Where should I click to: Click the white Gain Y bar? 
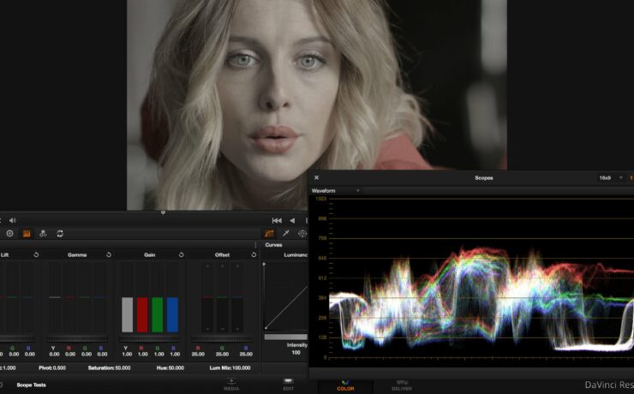(x=128, y=315)
